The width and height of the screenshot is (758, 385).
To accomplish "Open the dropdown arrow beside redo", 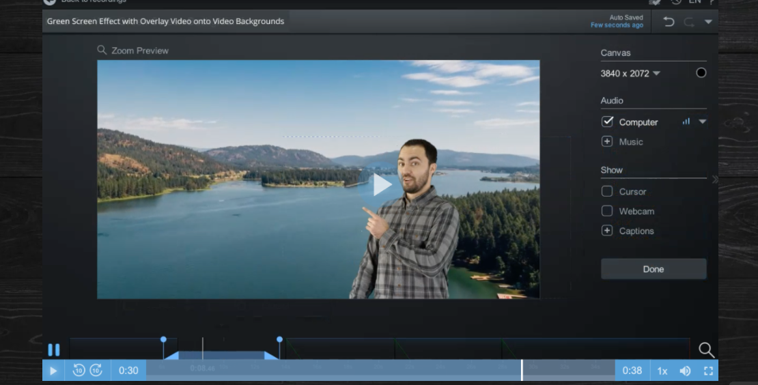I will pyautogui.click(x=708, y=22).
